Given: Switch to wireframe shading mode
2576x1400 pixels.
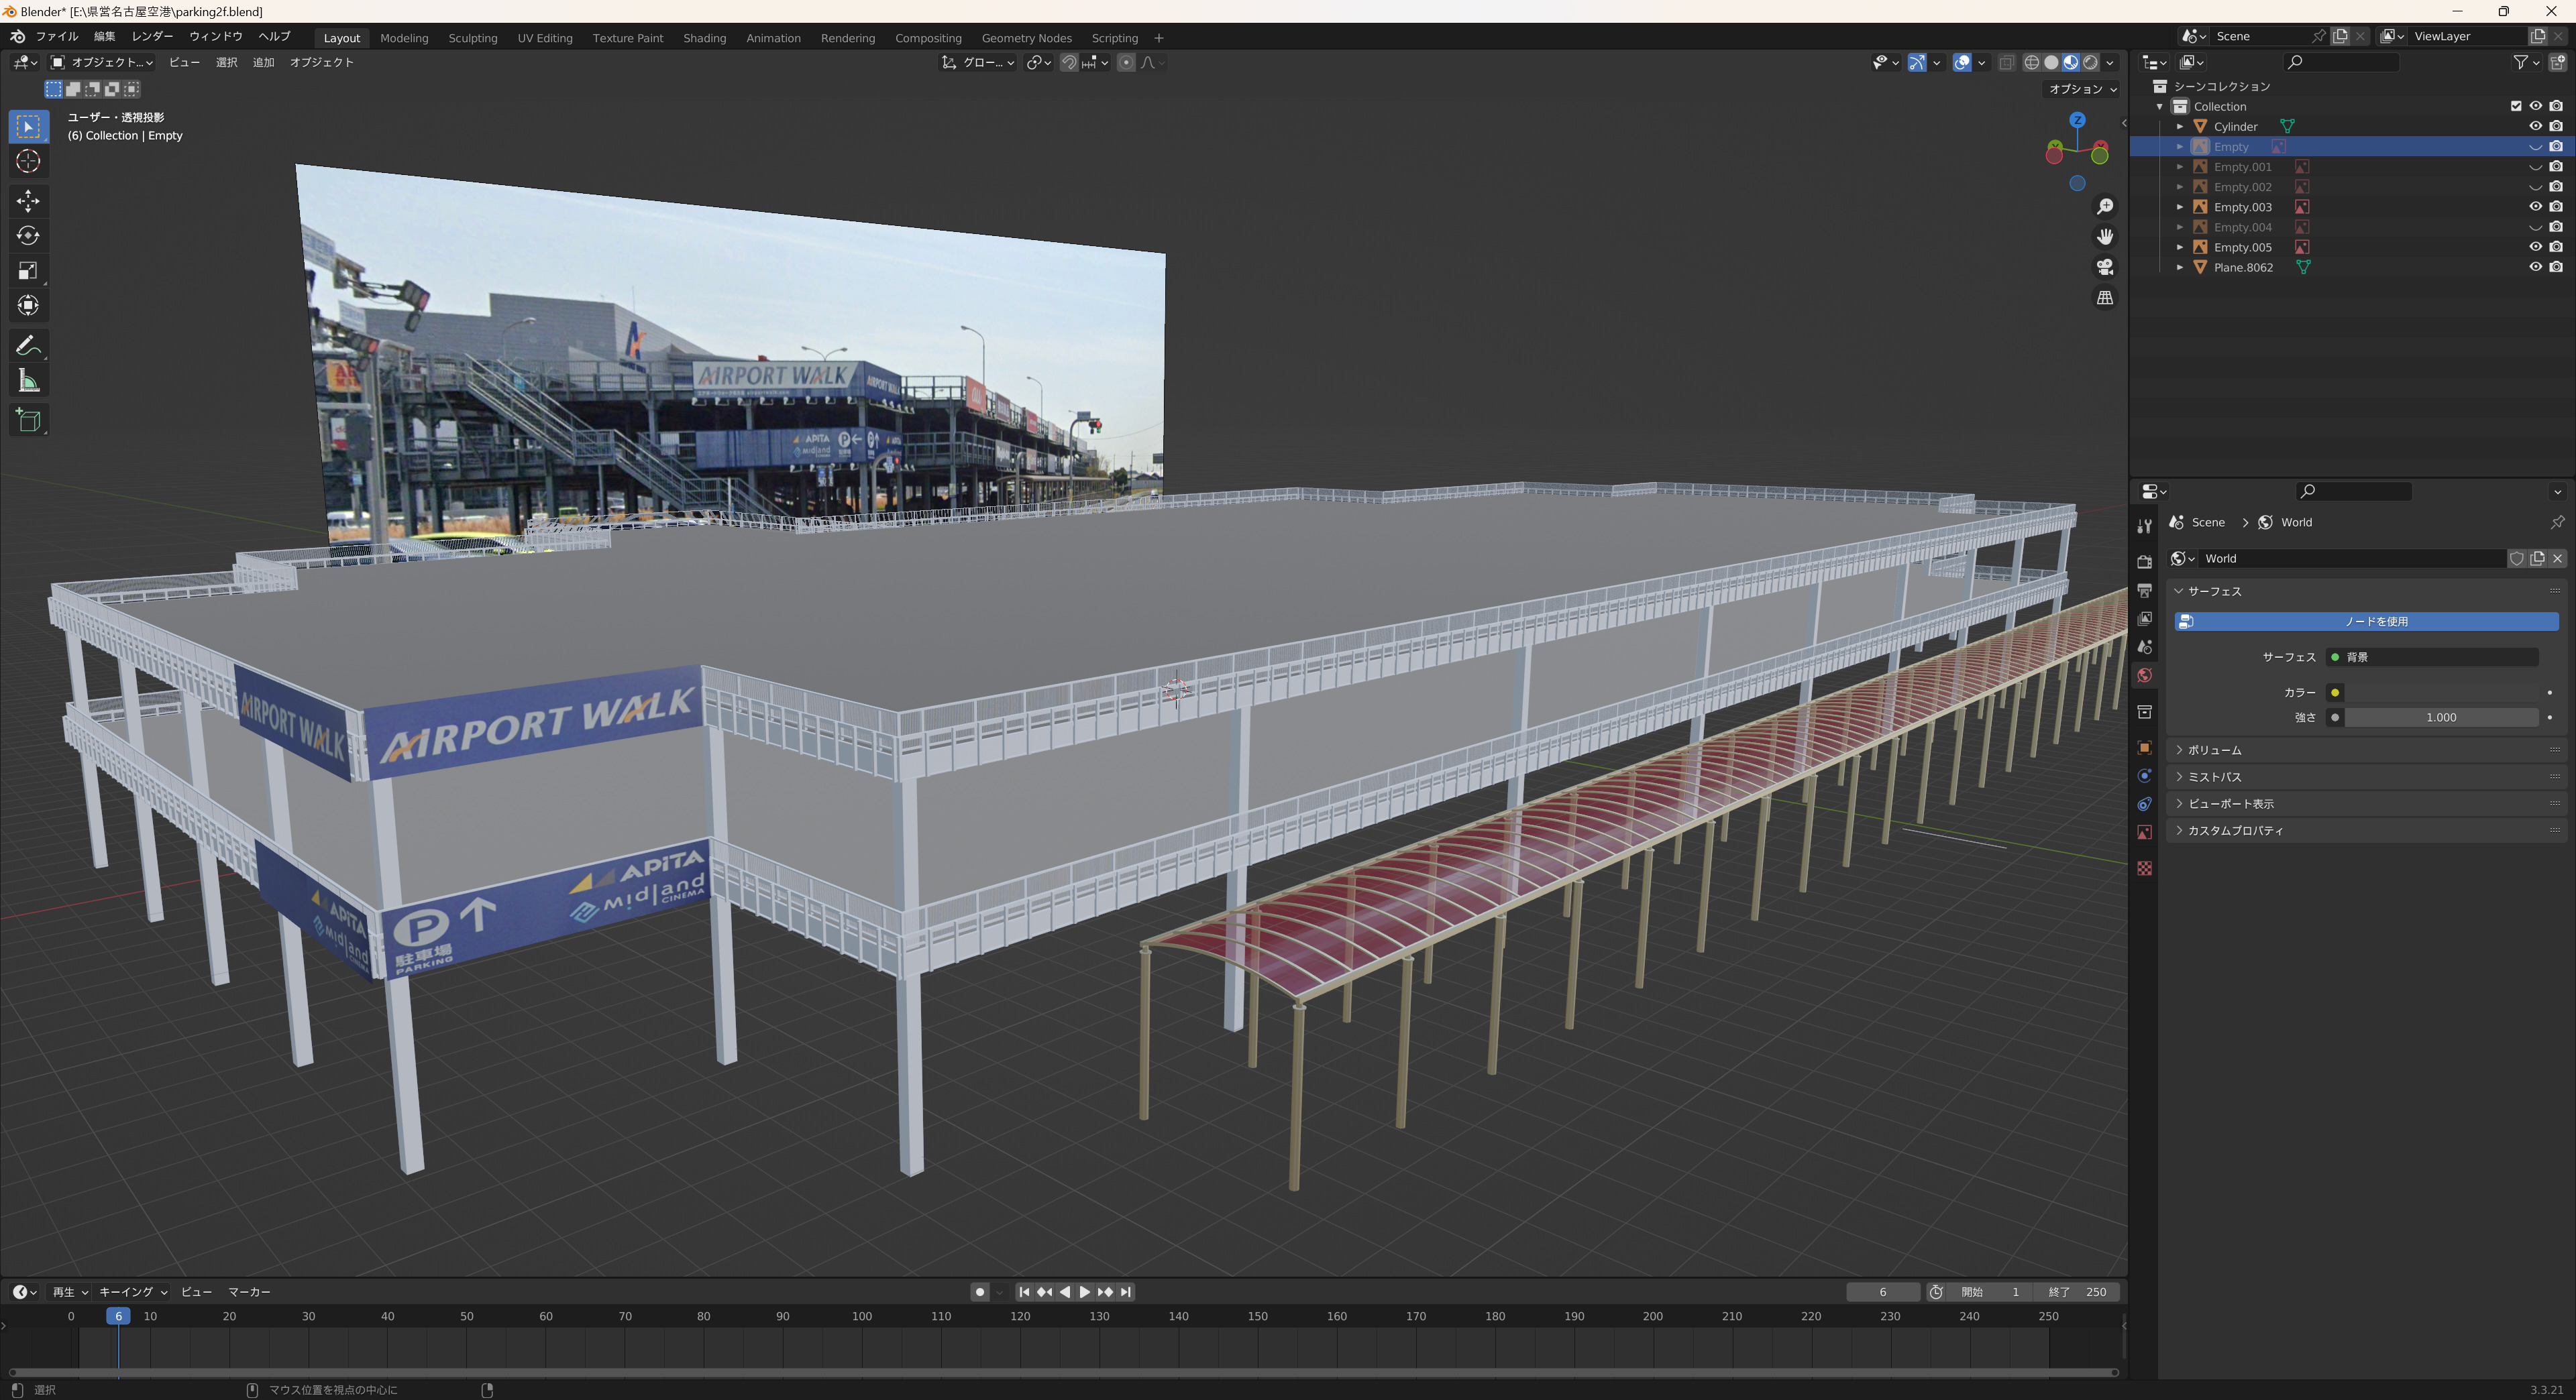Looking at the screenshot, I should point(2032,62).
